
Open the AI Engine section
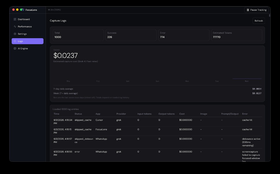28,49
